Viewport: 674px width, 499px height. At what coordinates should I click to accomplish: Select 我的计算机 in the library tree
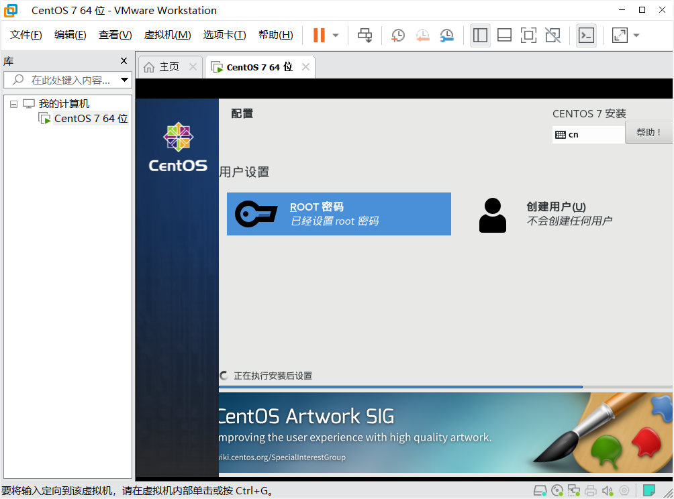[x=64, y=103]
